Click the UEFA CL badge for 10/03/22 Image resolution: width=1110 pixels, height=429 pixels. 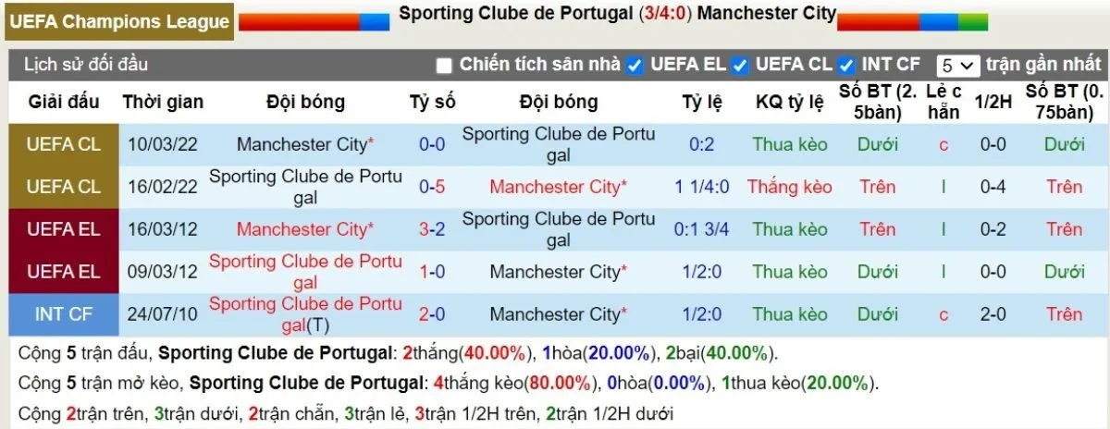pyautogui.click(x=64, y=144)
